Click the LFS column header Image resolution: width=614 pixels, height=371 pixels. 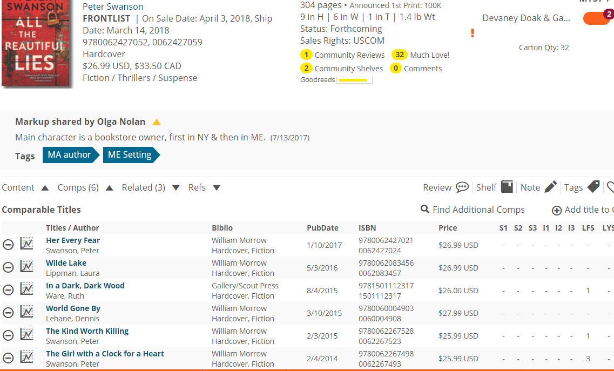click(x=588, y=227)
